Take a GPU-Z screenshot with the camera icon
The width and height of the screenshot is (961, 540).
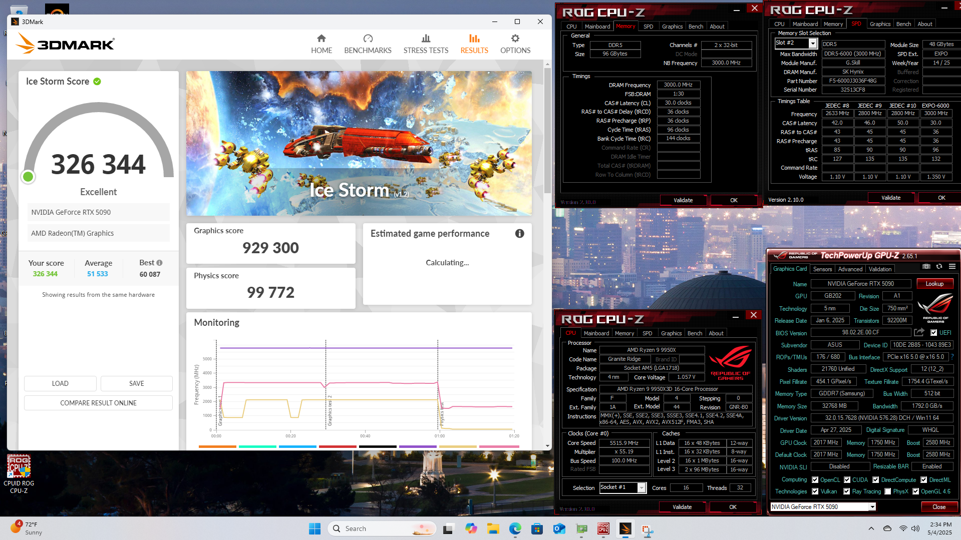pos(926,267)
